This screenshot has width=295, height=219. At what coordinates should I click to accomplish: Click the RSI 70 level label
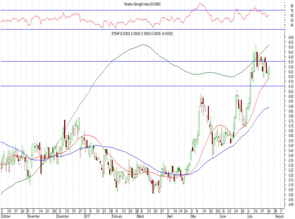292,11
